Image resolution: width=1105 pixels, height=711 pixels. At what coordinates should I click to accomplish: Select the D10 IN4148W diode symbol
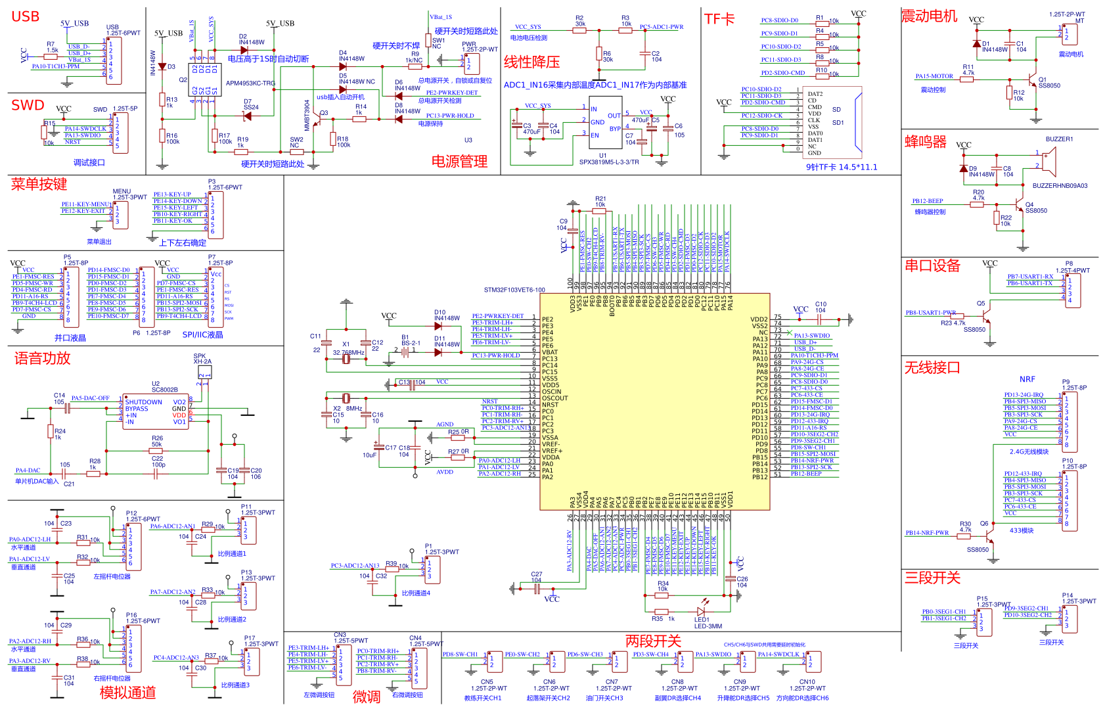pos(438,327)
